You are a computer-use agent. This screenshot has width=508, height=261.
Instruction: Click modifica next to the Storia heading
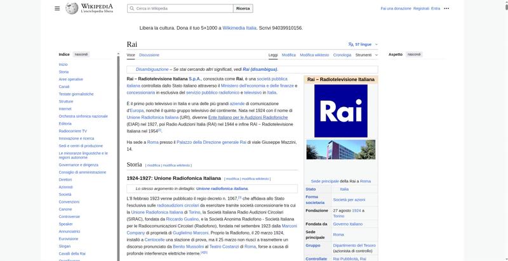click(154, 165)
